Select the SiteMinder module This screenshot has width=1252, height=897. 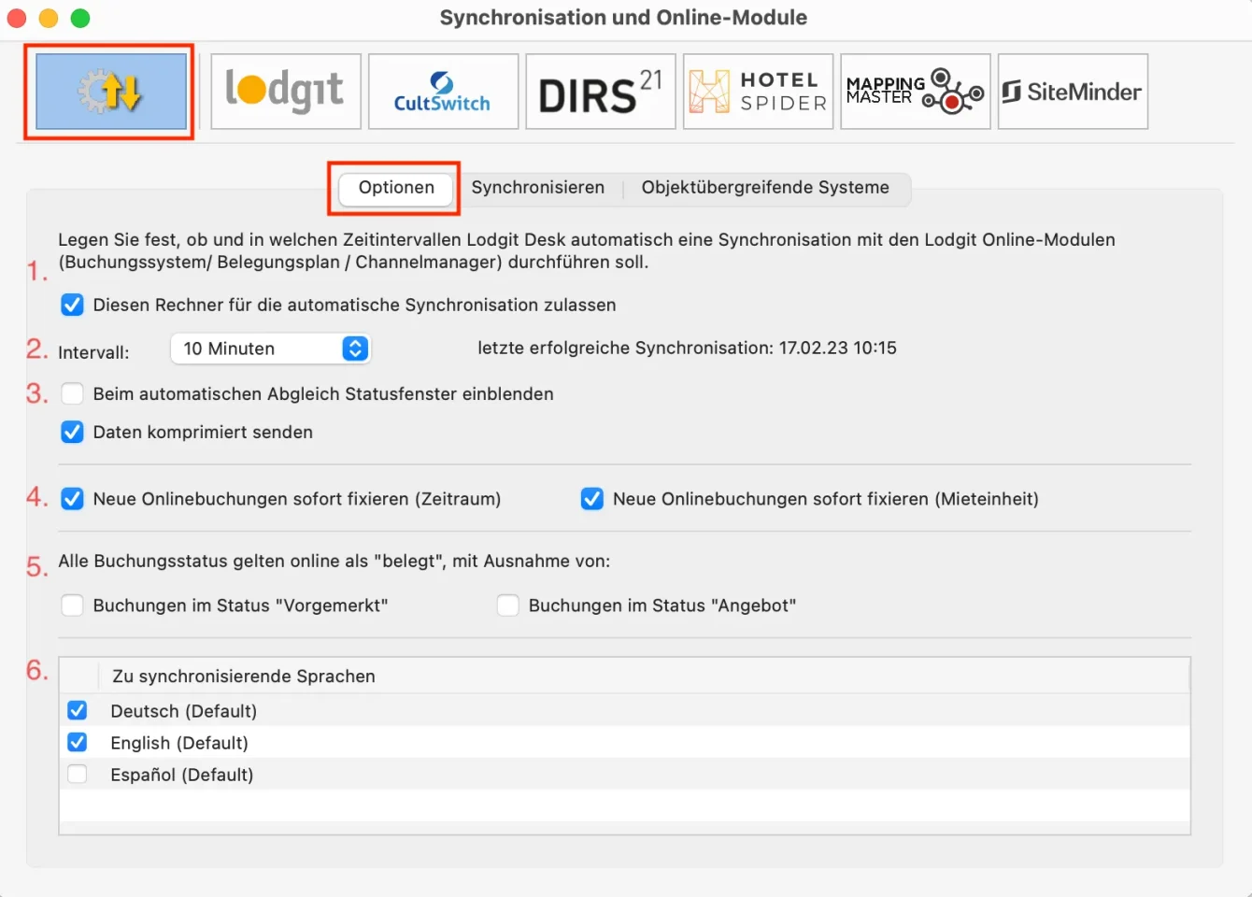1073,92
